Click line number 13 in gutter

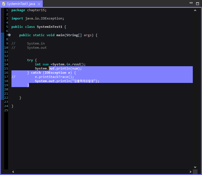click(6, 60)
